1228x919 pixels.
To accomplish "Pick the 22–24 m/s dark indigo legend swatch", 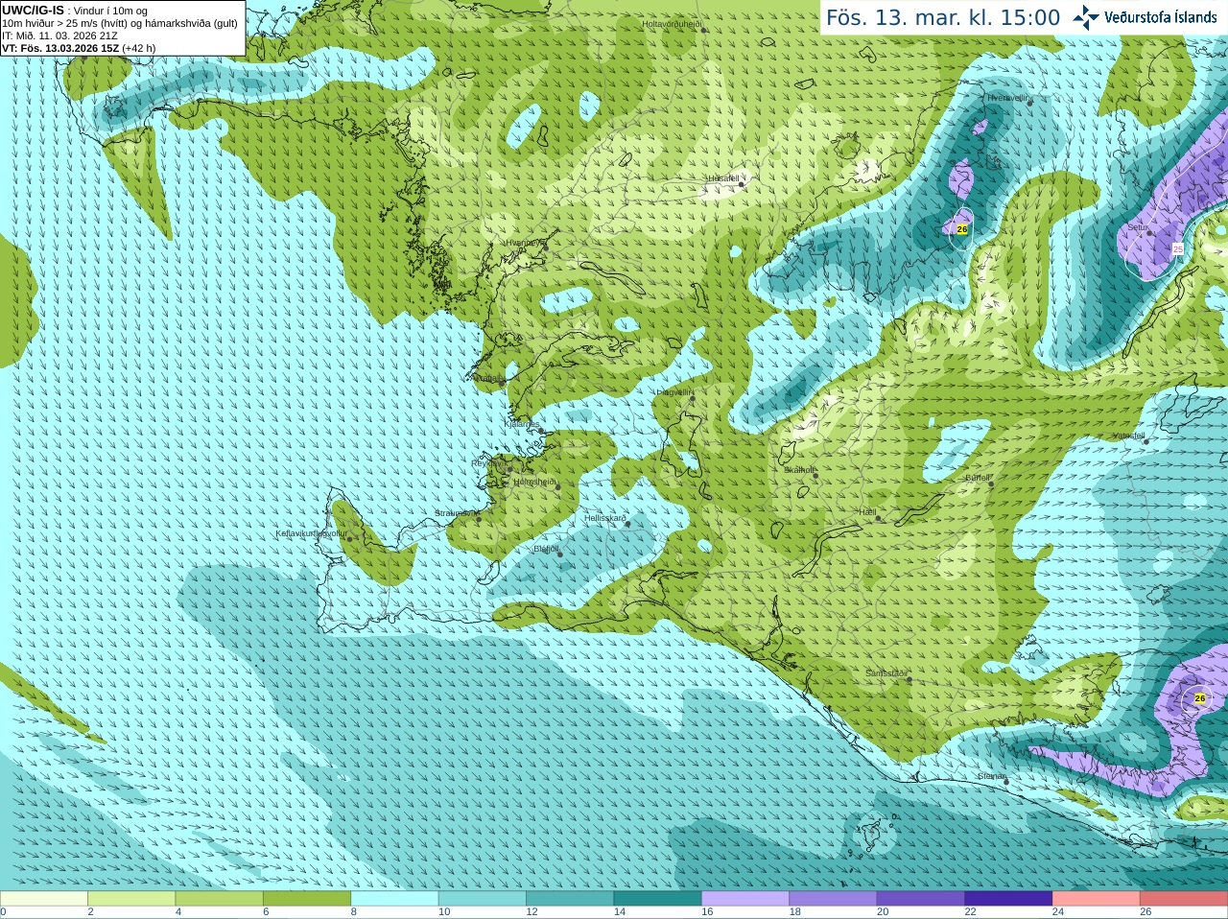I will tap(1009, 899).
